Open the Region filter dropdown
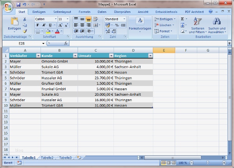The width and height of the screenshot is (234, 168). pyautogui.click(x=151, y=56)
